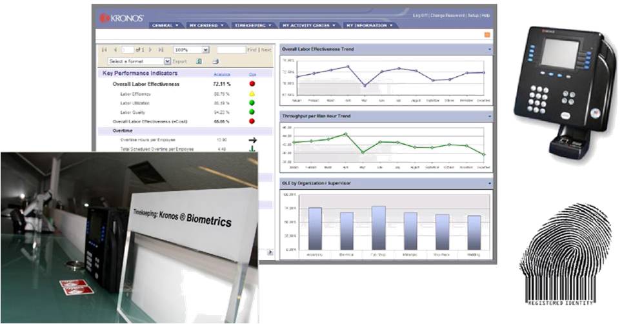
Task: Click the Overtime section header
Action: pyautogui.click(x=123, y=130)
